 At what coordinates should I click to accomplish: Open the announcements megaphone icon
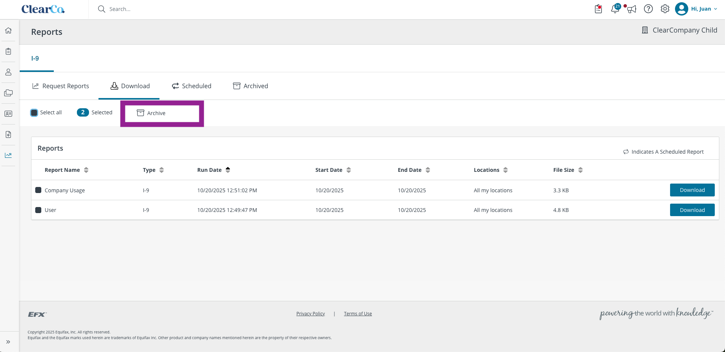click(x=631, y=9)
